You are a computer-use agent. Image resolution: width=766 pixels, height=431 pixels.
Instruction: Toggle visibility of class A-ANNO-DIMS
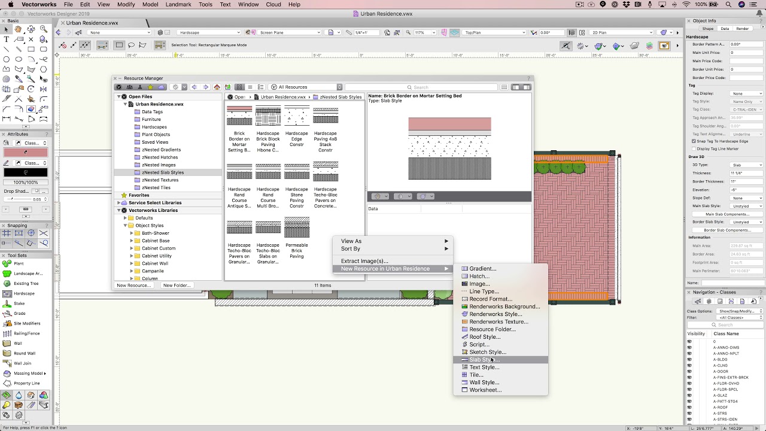pyautogui.click(x=689, y=347)
